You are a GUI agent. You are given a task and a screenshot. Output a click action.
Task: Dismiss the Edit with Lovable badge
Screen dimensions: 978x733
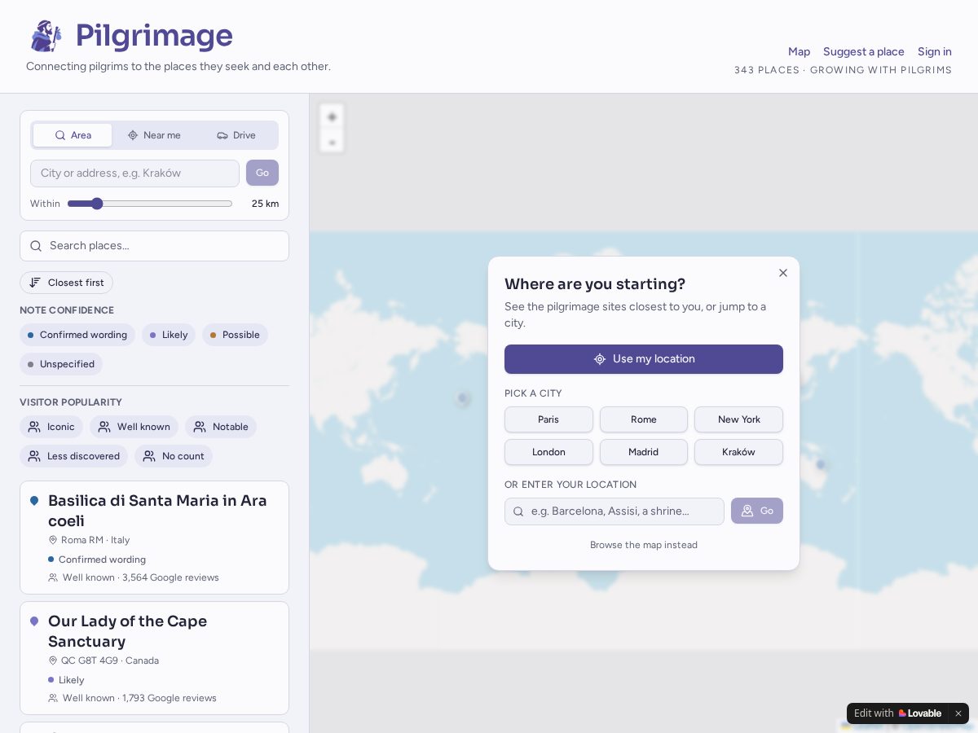coord(958,713)
